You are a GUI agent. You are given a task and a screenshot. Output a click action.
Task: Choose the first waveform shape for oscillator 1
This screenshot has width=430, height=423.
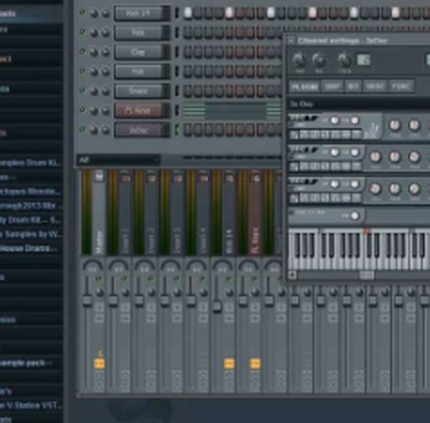pyautogui.click(x=294, y=135)
